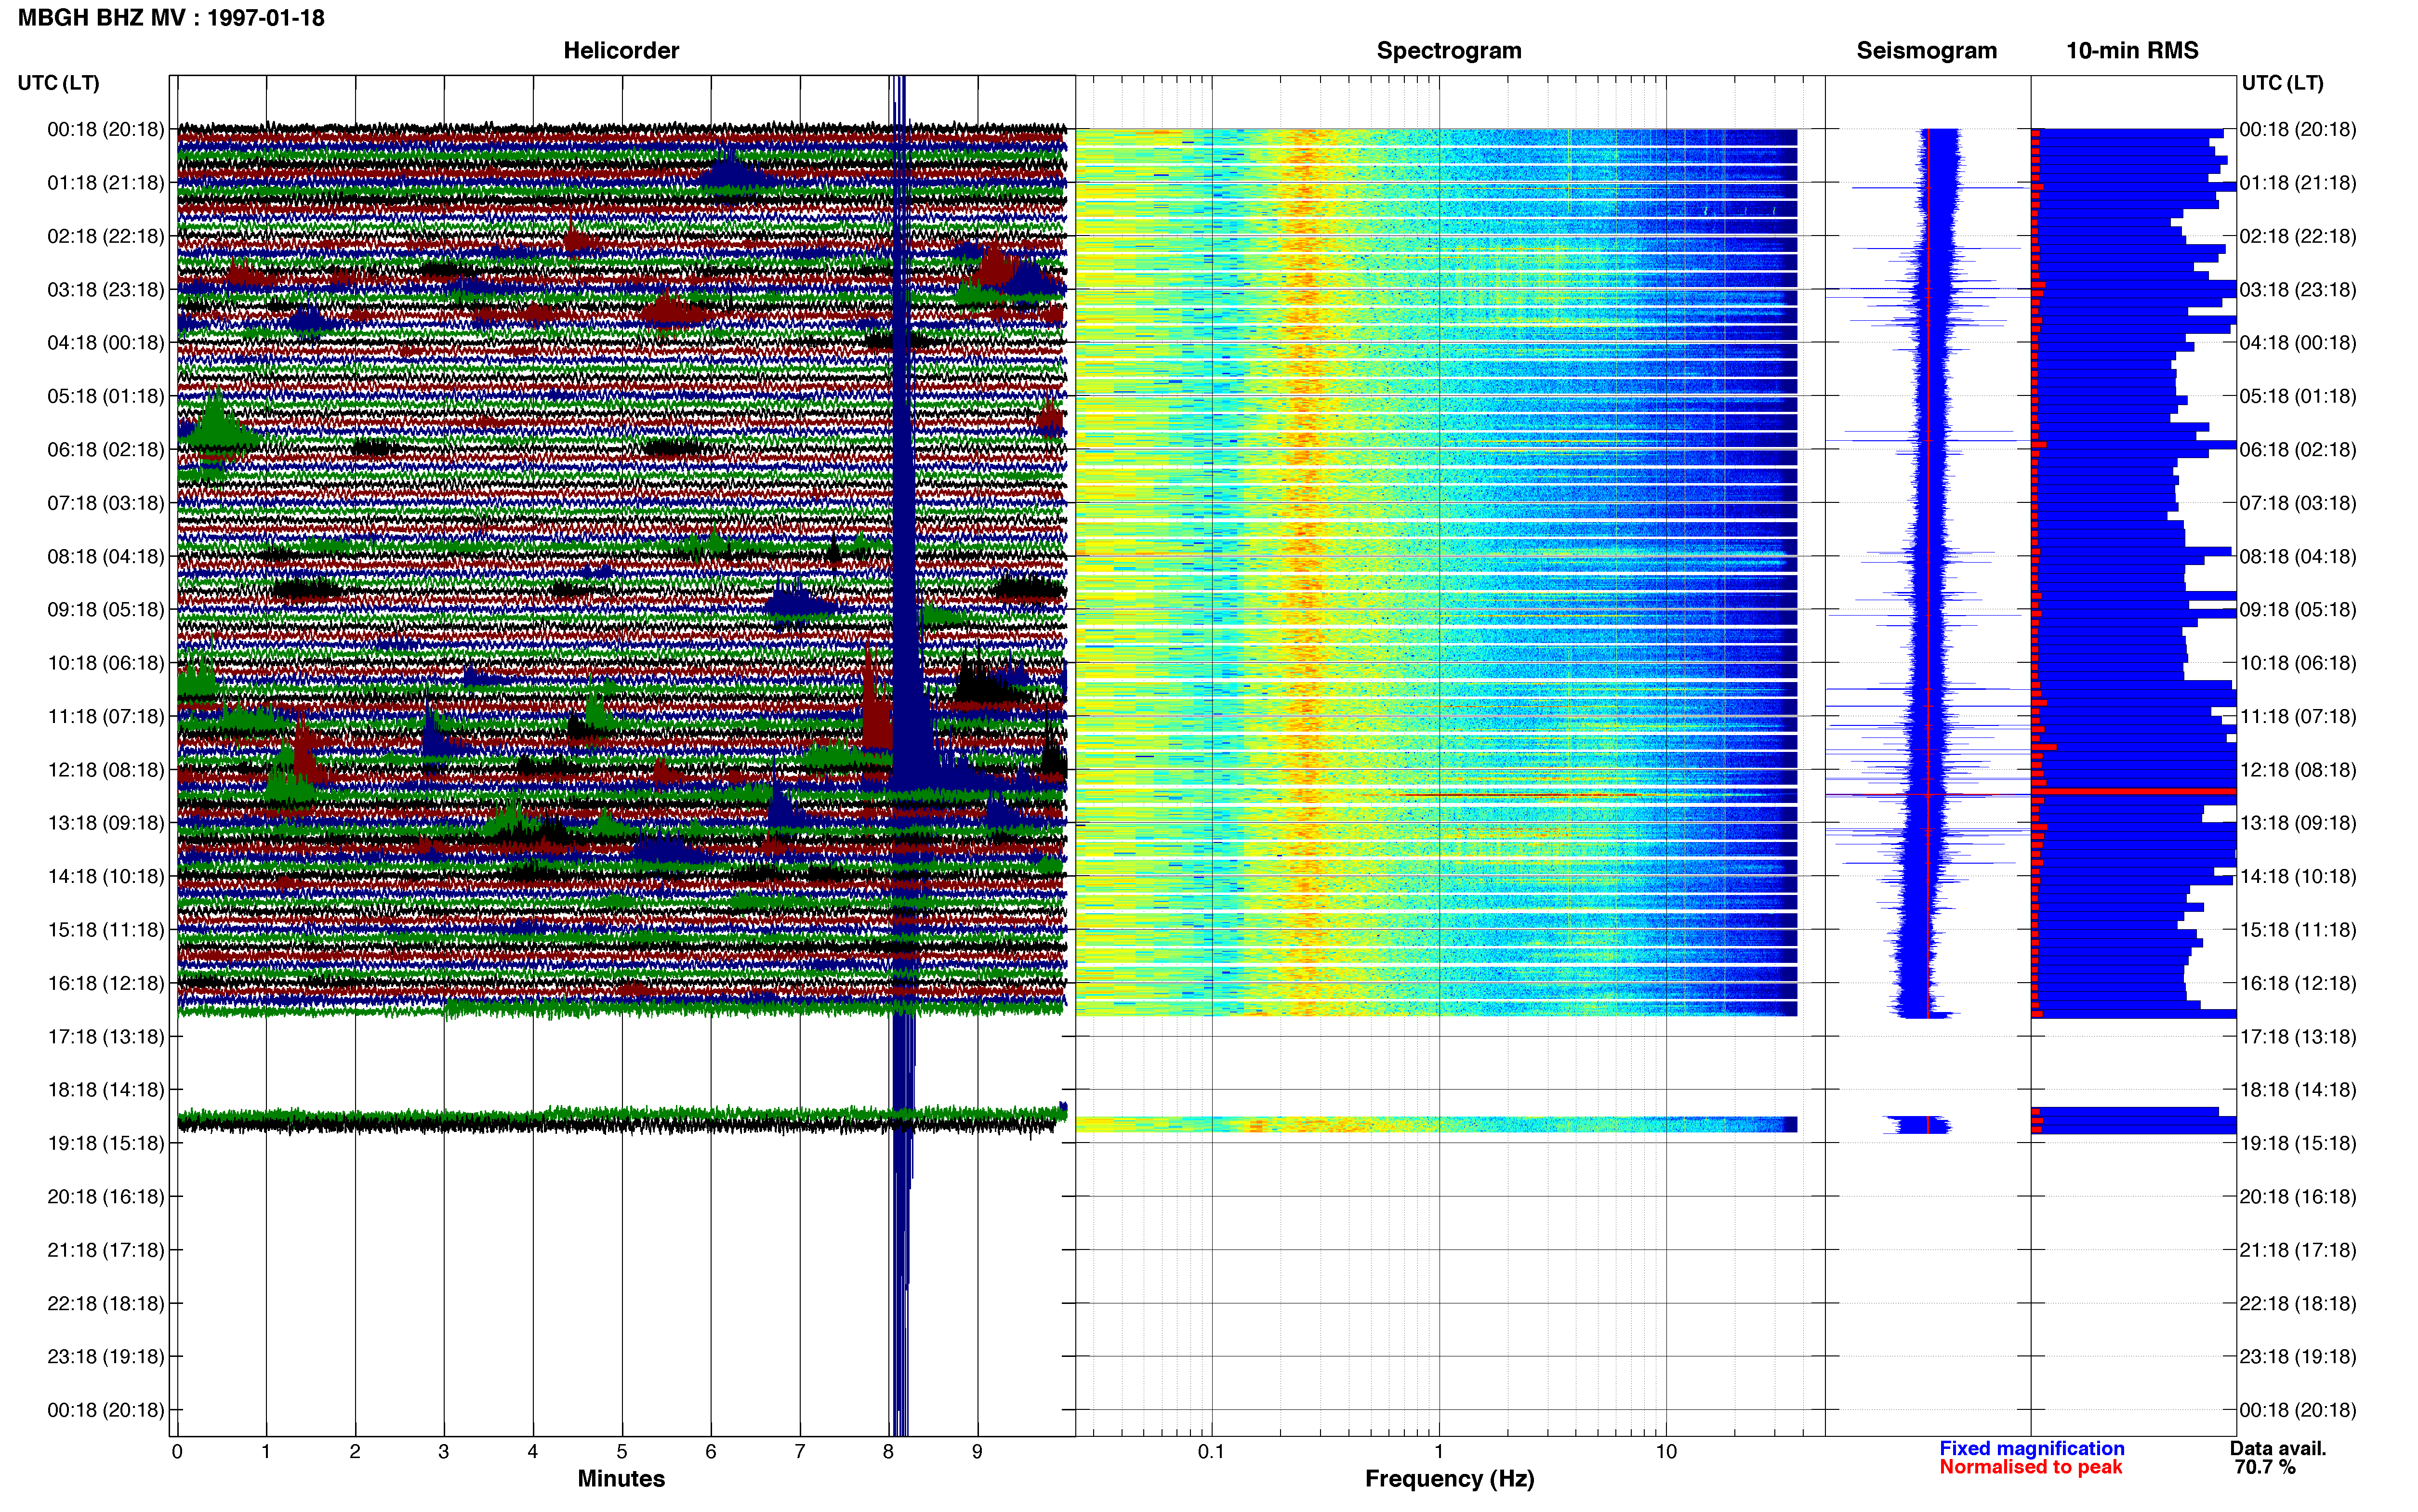Click the left time label 19:18 (15:18)
Viewport: 2418px width, 1512px height.
click(106, 1143)
